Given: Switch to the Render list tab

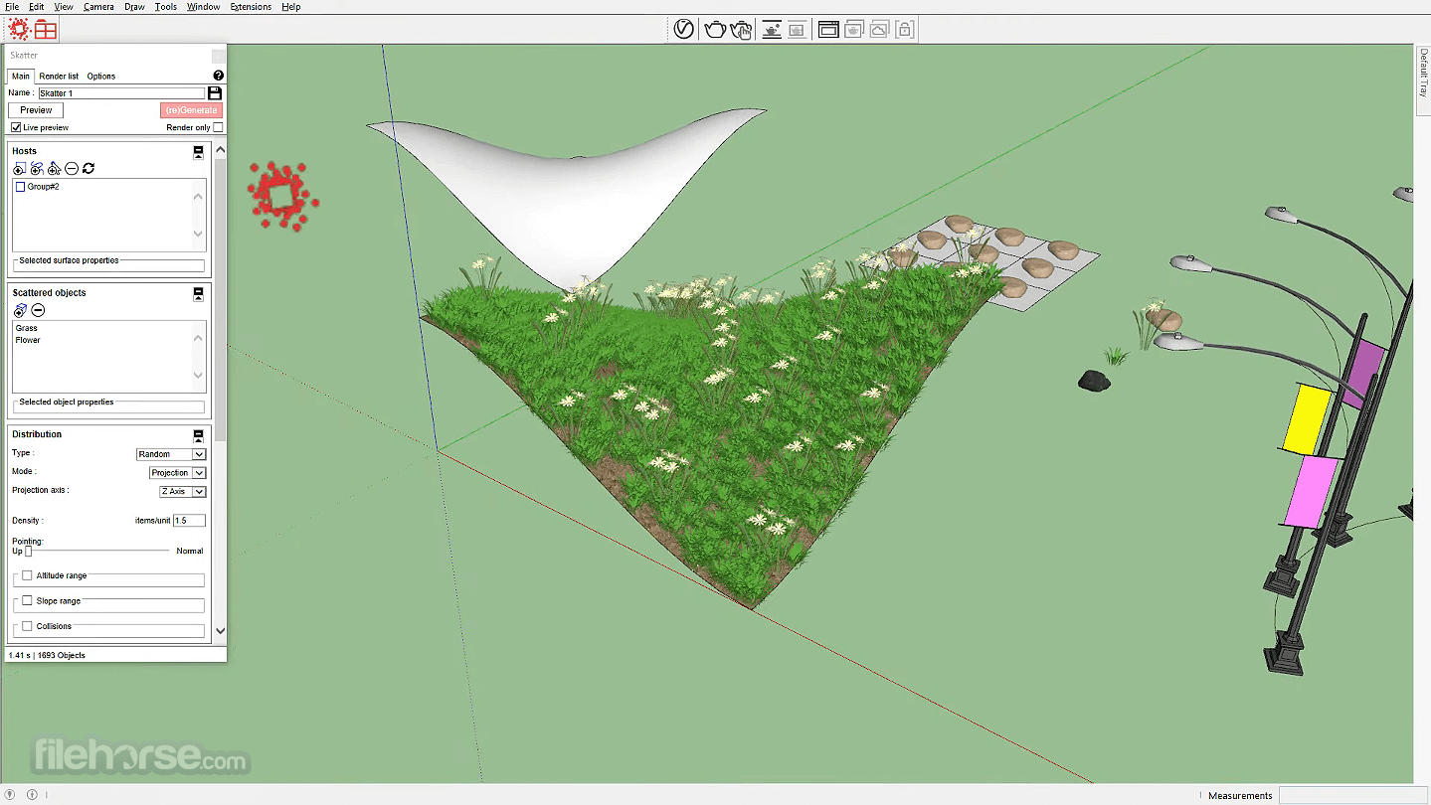Looking at the screenshot, I should tap(59, 76).
